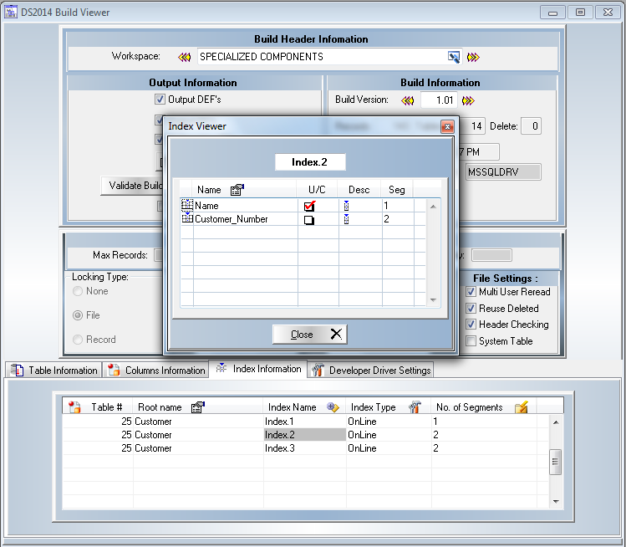Go to previous workspace with left arrows

pos(185,57)
